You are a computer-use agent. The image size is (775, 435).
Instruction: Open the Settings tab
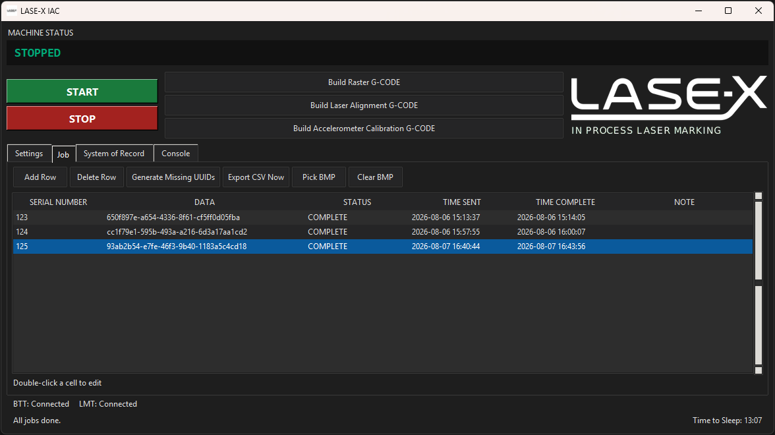tap(29, 153)
